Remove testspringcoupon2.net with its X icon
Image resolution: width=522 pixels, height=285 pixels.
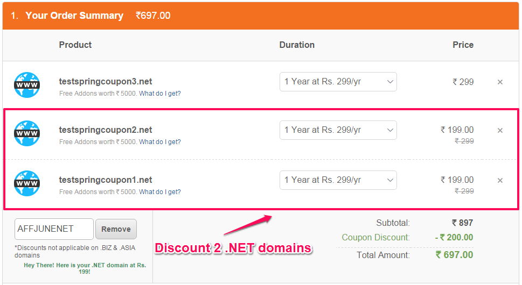coord(500,131)
